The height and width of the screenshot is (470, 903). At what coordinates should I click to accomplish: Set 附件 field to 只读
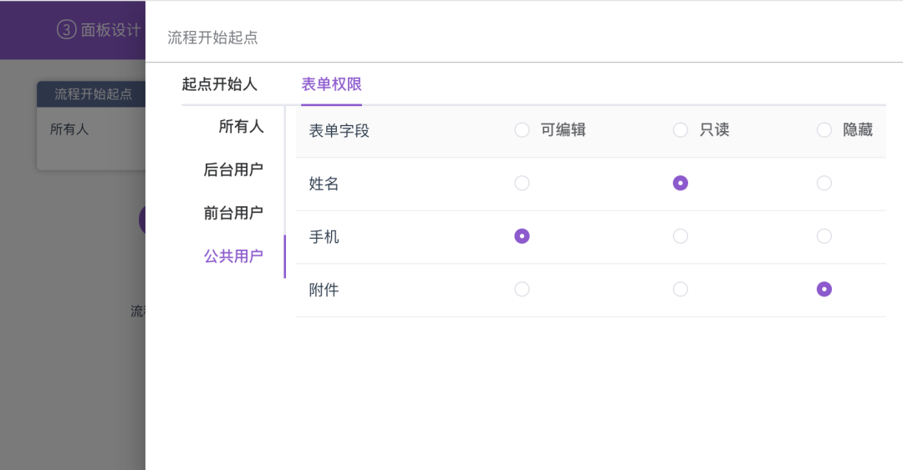[681, 290]
